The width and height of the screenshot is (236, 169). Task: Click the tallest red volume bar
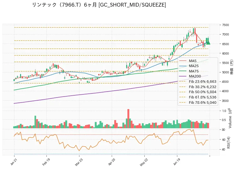click(128, 119)
